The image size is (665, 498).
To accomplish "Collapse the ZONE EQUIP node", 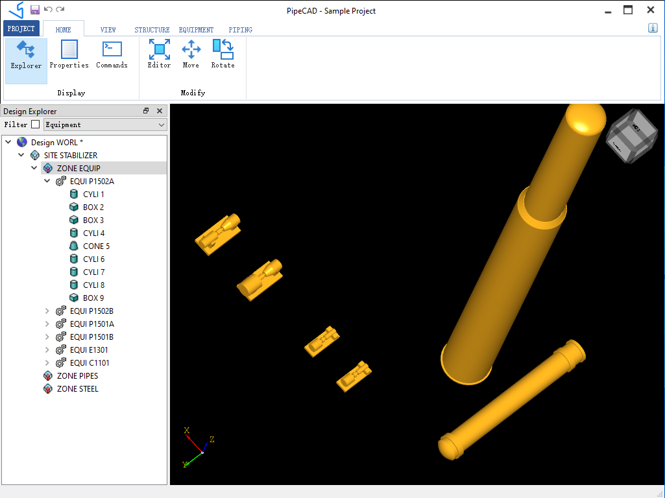I will click(x=34, y=168).
